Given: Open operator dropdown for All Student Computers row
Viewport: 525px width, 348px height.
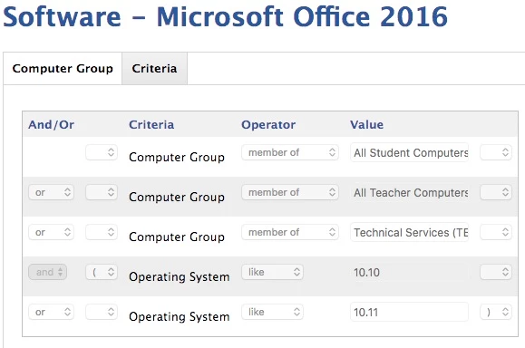Looking at the screenshot, I should [x=290, y=152].
